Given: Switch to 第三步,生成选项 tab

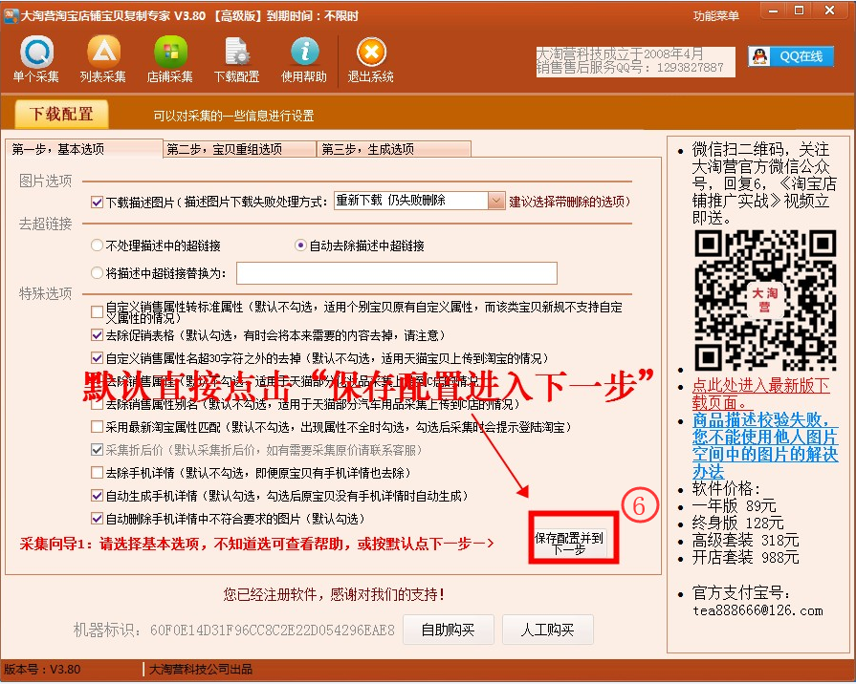Looking at the screenshot, I should 394,149.
